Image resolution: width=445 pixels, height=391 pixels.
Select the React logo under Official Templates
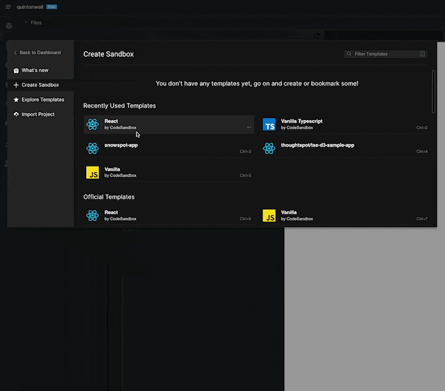[x=92, y=215]
